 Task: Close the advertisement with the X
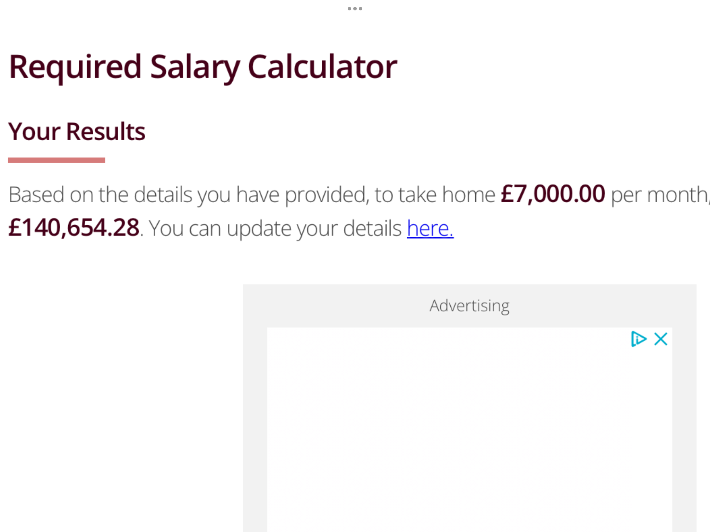661,339
